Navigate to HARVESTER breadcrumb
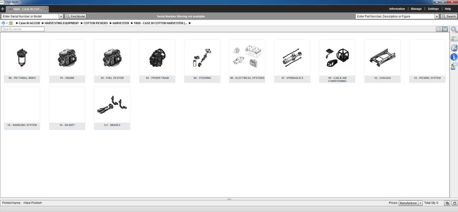458x212 pixels. (x=120, y=23)
